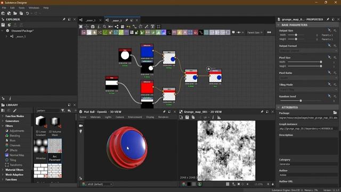Image resolution: width=341 pixels, height=192 pixels.
Task: Select the Adjustments filter category
Action: click(x=17, y=131)
